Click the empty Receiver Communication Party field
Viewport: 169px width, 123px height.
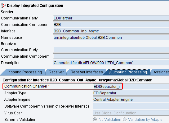(111, 50)
